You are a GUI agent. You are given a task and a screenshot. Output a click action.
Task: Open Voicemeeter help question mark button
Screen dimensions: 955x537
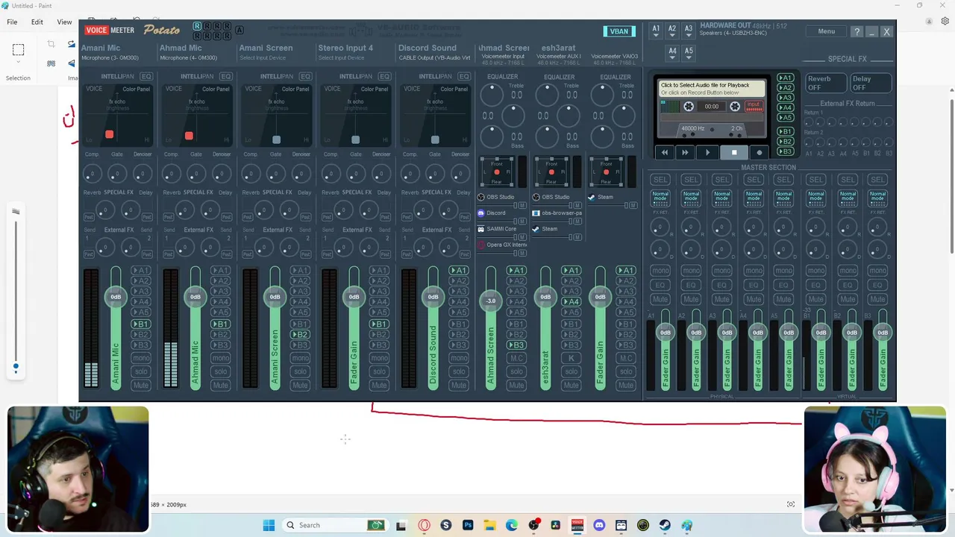pyautogui.click(x=857, y=31)
